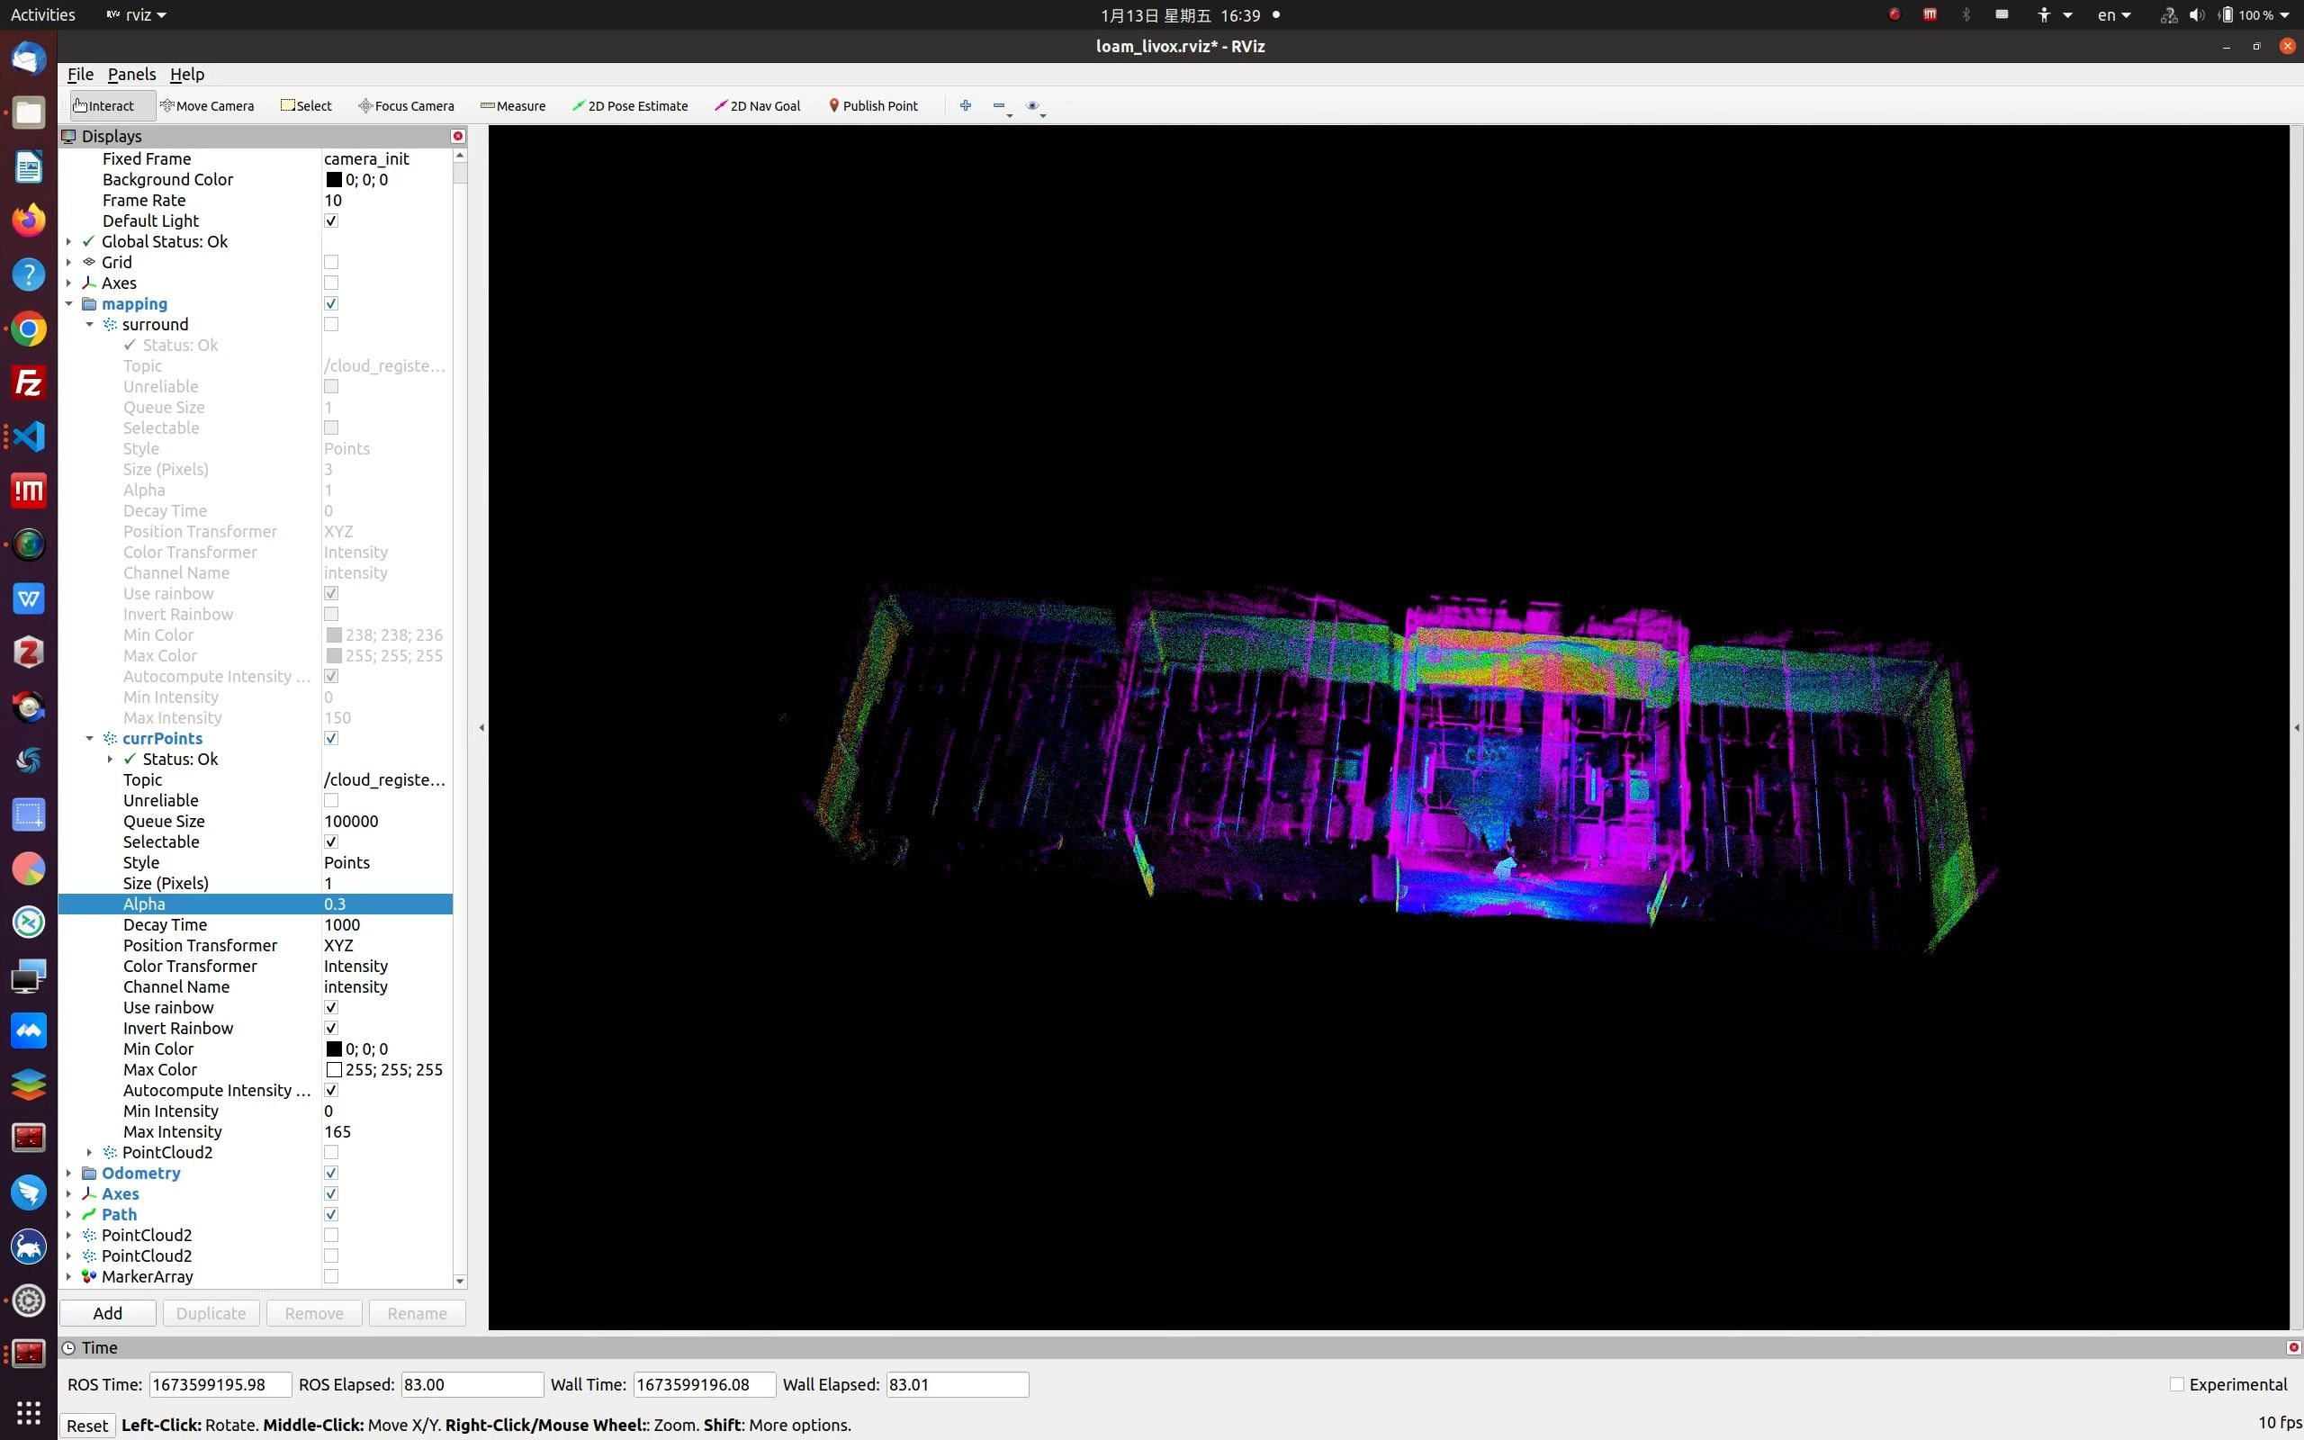Select the Move Camera tool

click(x=208, y=105)
